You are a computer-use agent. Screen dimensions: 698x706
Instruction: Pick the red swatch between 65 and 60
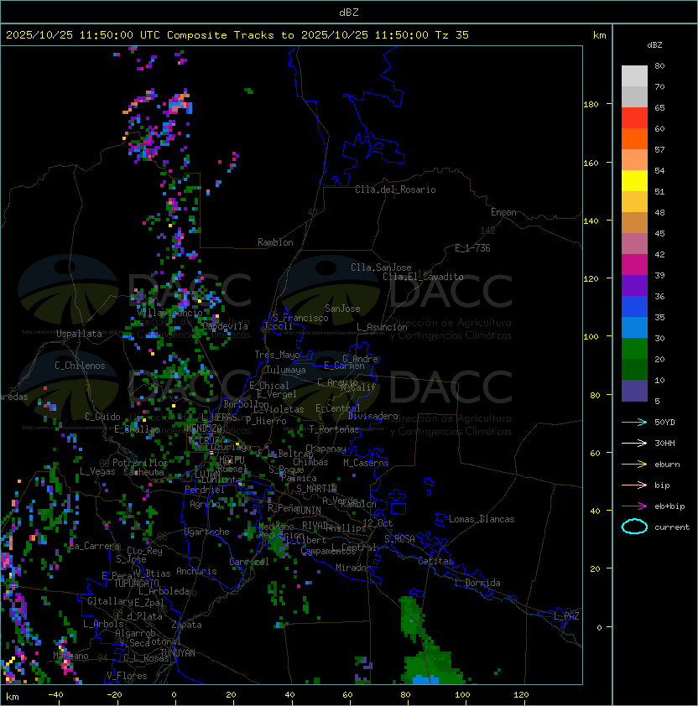[x=634, y=118]
